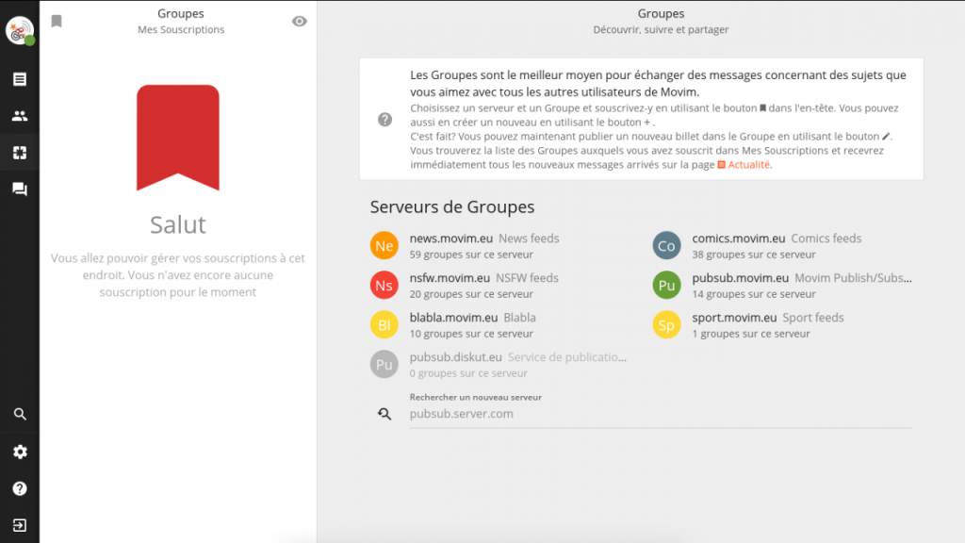Screen dimensions: 965x543
Task: Click '20 groupes sur ce serveur' text
Action: (x=471, y=294)
